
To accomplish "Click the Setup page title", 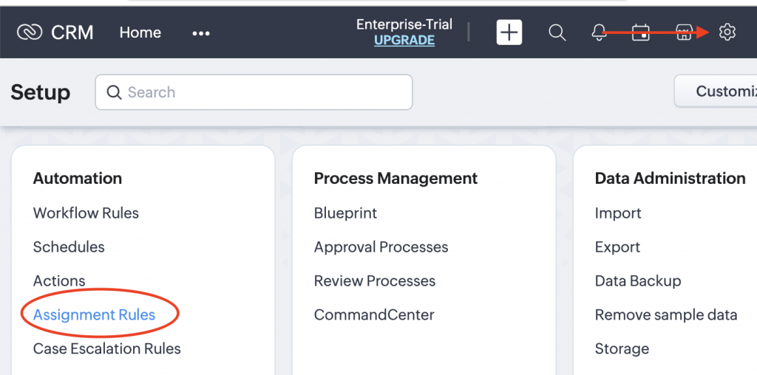I will (x=41, y=92).
